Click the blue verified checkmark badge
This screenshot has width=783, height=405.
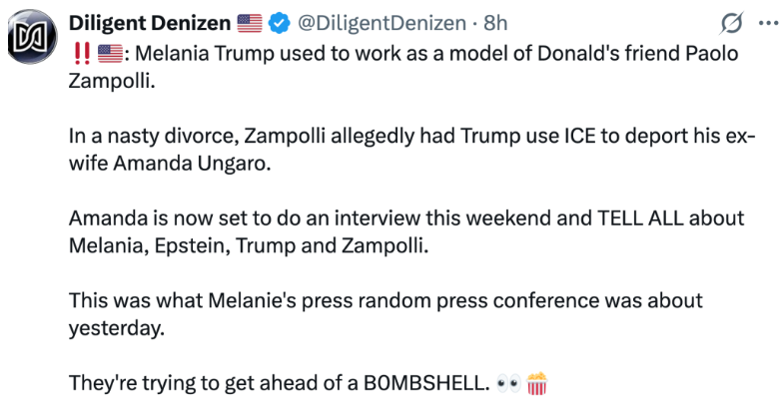tap(277, 23)
